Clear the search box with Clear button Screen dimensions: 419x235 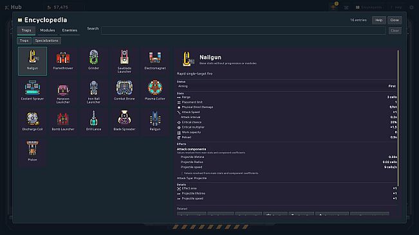[x=395, y=31]
